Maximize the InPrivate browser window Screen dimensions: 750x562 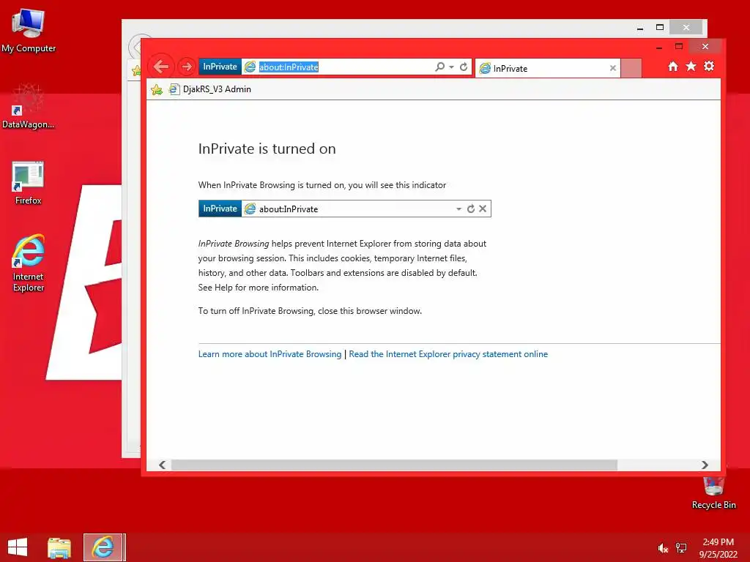[x=679, y=46]
